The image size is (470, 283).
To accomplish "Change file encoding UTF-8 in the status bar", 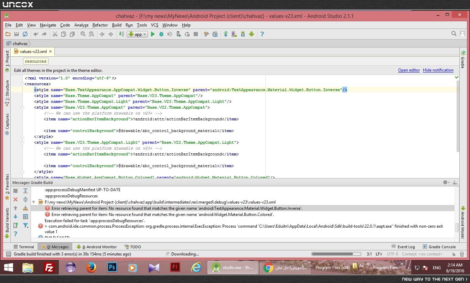I will point(393,254).
